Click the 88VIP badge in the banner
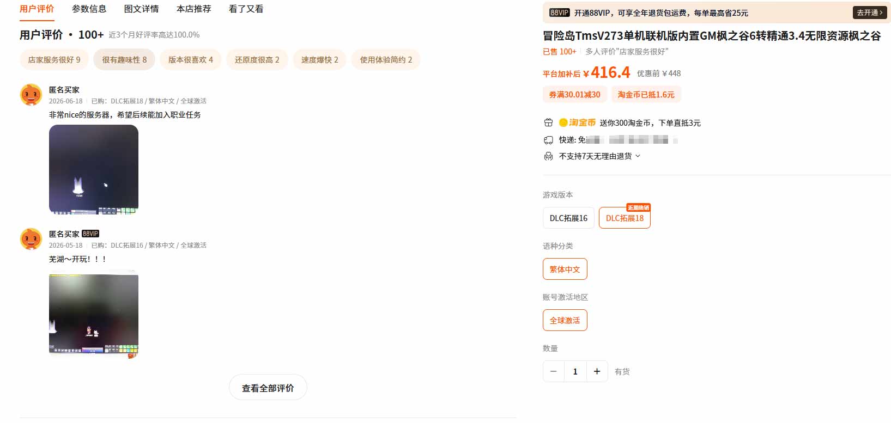This screenshot has width=891, height=423. click(559, 13)
